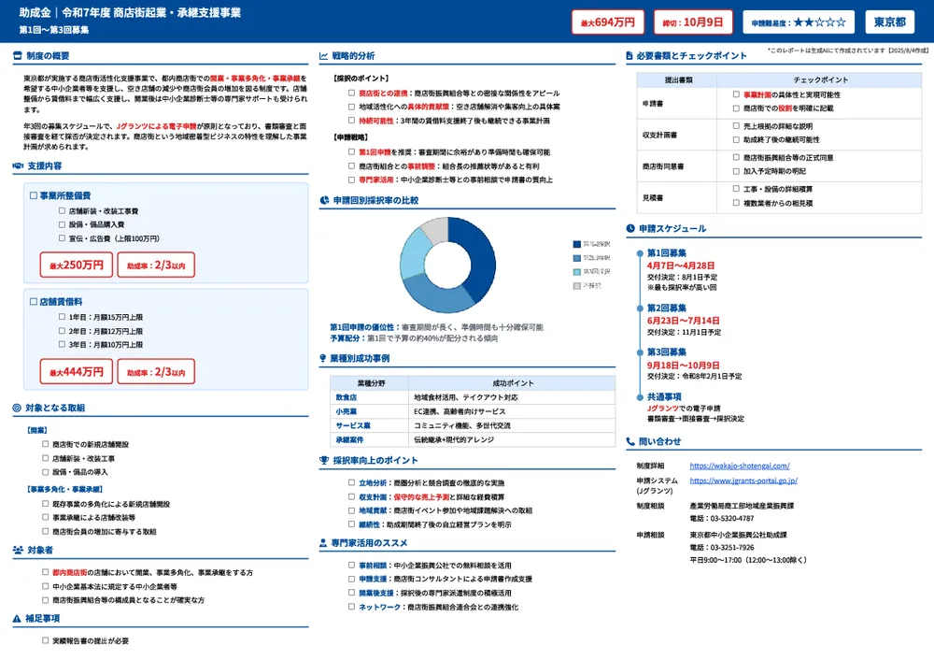Viewport: 934px width, 660px height.
Task: Click the person icon beside 専門家活用のススメ
Action: 323,543
